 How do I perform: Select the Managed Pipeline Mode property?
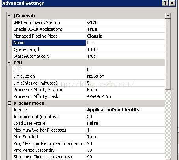click(x=49, y=36)
